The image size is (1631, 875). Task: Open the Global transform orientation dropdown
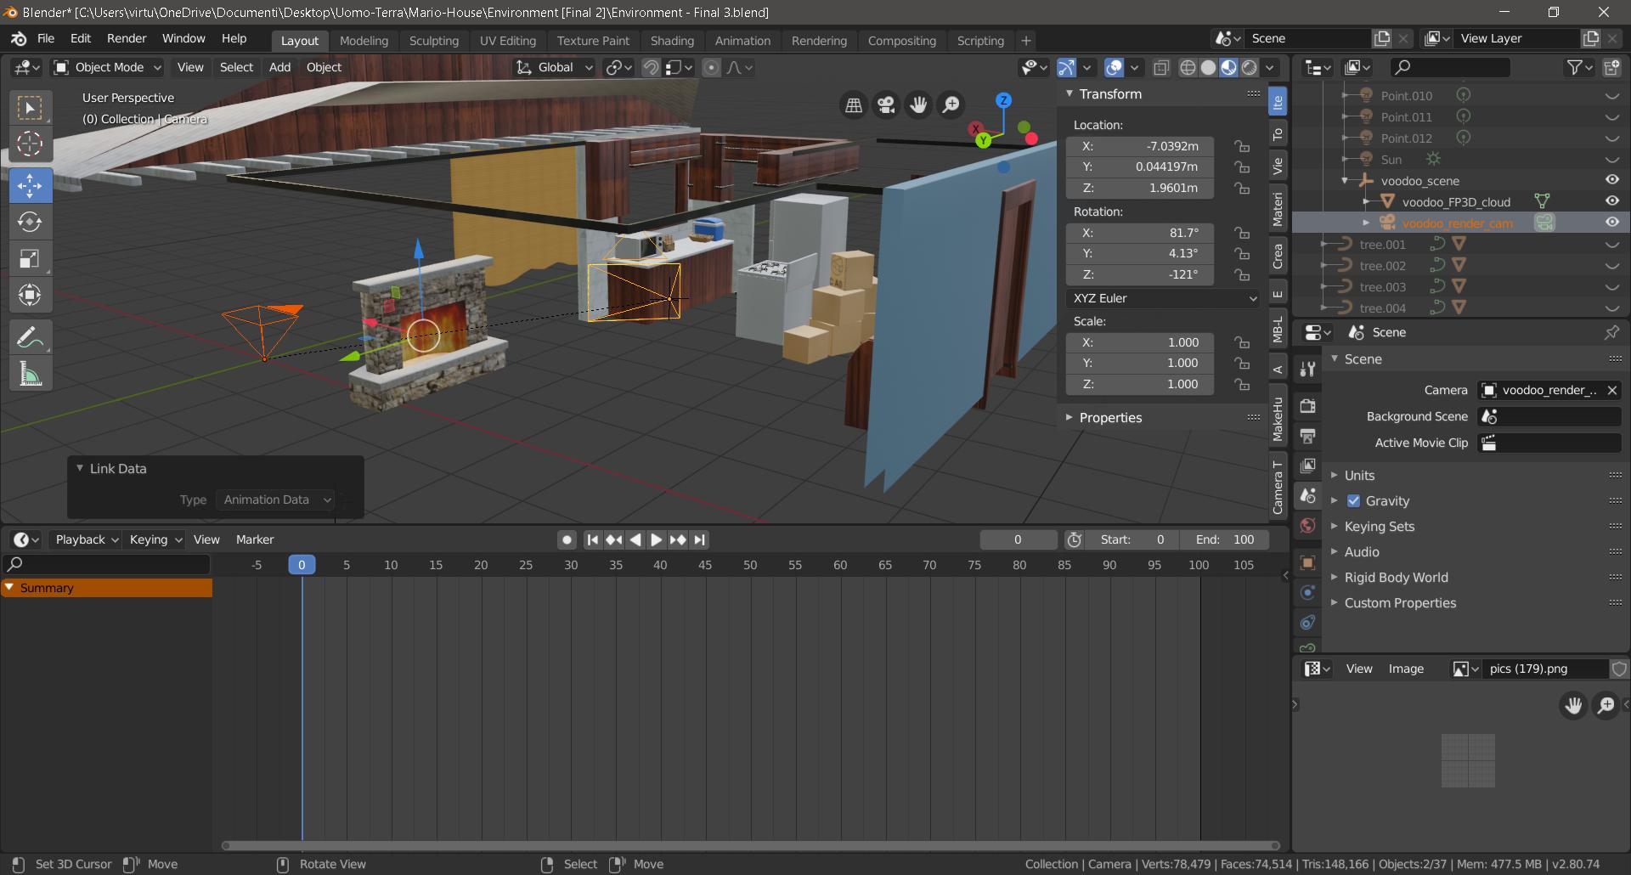(555, 68)
